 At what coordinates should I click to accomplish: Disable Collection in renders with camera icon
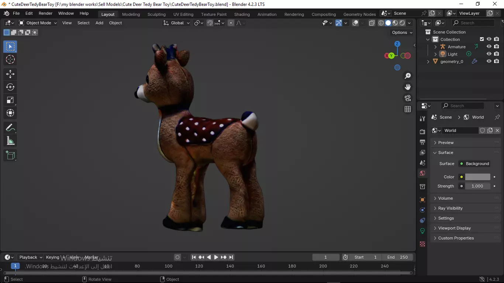(497, 39)
